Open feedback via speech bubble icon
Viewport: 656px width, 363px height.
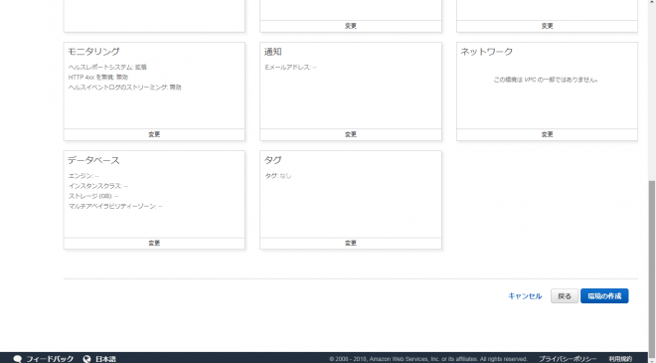pos(18,359)
